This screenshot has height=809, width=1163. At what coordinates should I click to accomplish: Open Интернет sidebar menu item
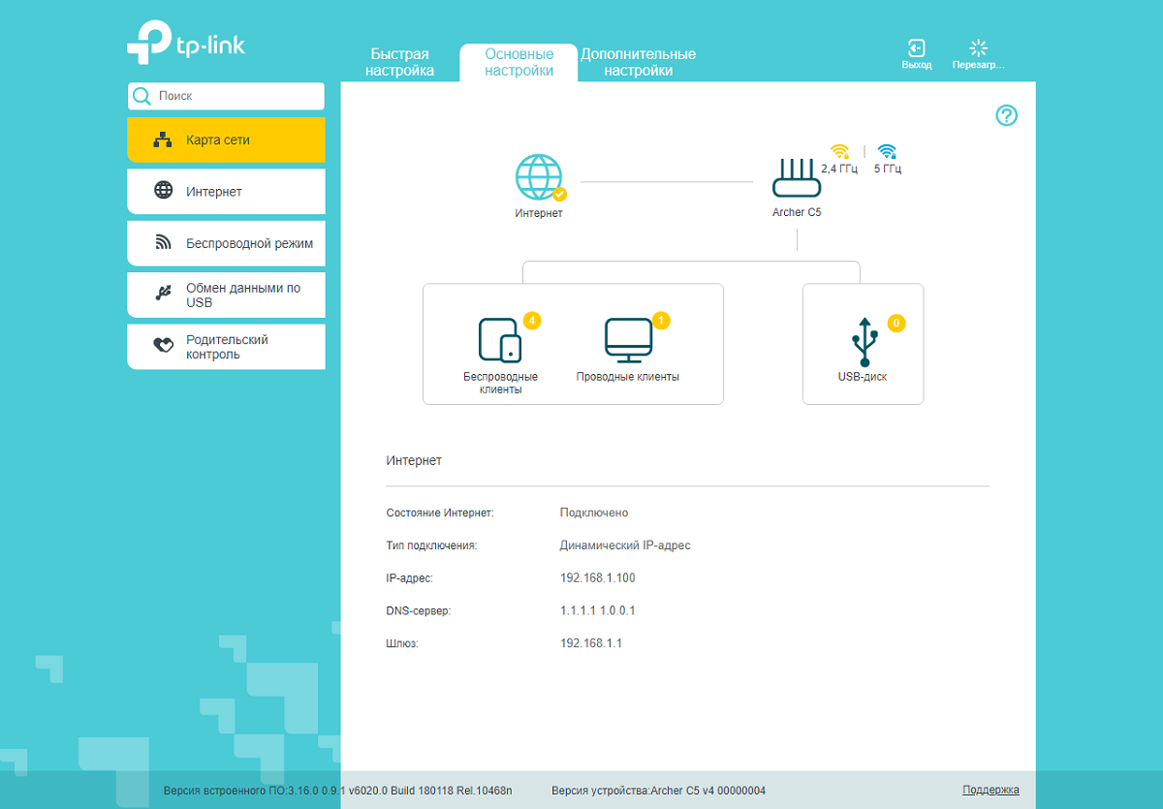(x=226, y=192)
